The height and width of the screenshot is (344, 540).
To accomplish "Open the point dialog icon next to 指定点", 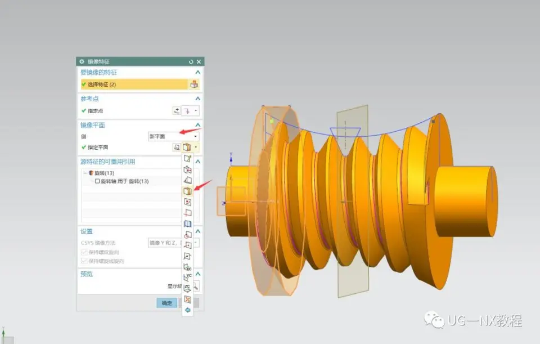I will (x=177, y=111).
